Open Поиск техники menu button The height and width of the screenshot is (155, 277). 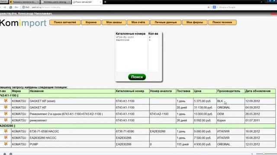pyautogui.click(x=222, y=22)
